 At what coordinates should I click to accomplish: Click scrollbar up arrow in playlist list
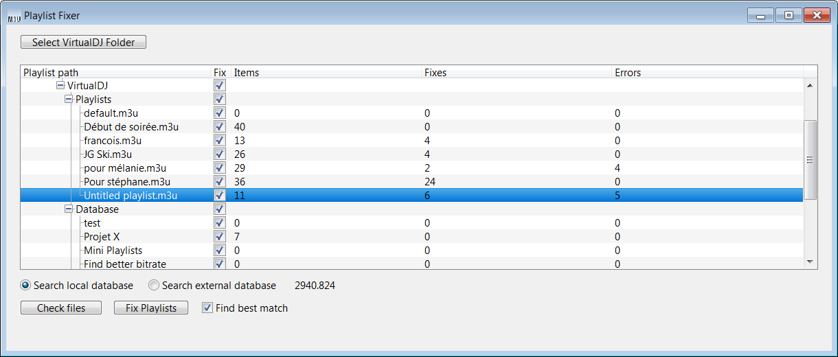810,86
